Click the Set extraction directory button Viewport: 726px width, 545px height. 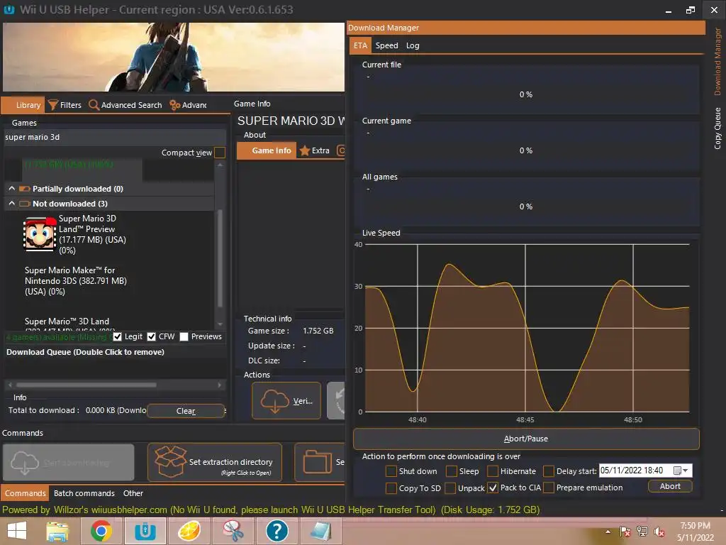click(x=214, y=462)
